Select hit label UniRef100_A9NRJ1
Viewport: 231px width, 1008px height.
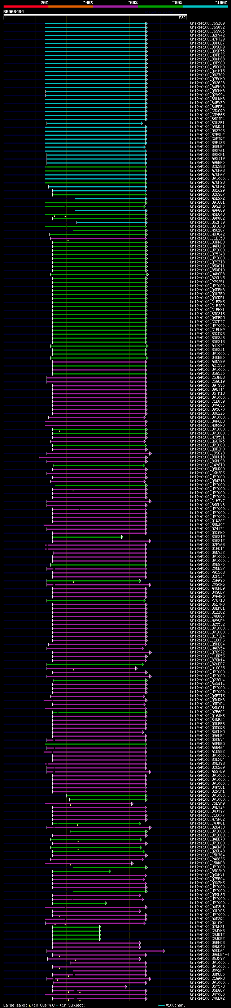[x=207, y=127]
